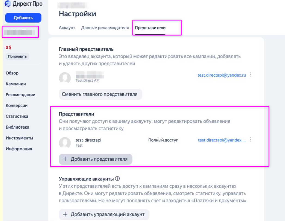Open Обзор in the sidebar
This screenshot has height=221, width=285.
pyautogui.click(x=12, y=73)
